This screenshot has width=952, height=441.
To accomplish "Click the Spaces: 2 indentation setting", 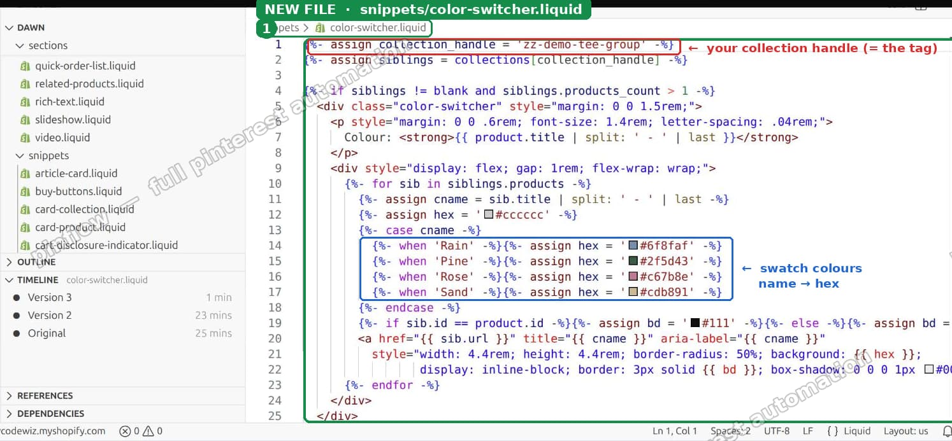I will point(730,431).
